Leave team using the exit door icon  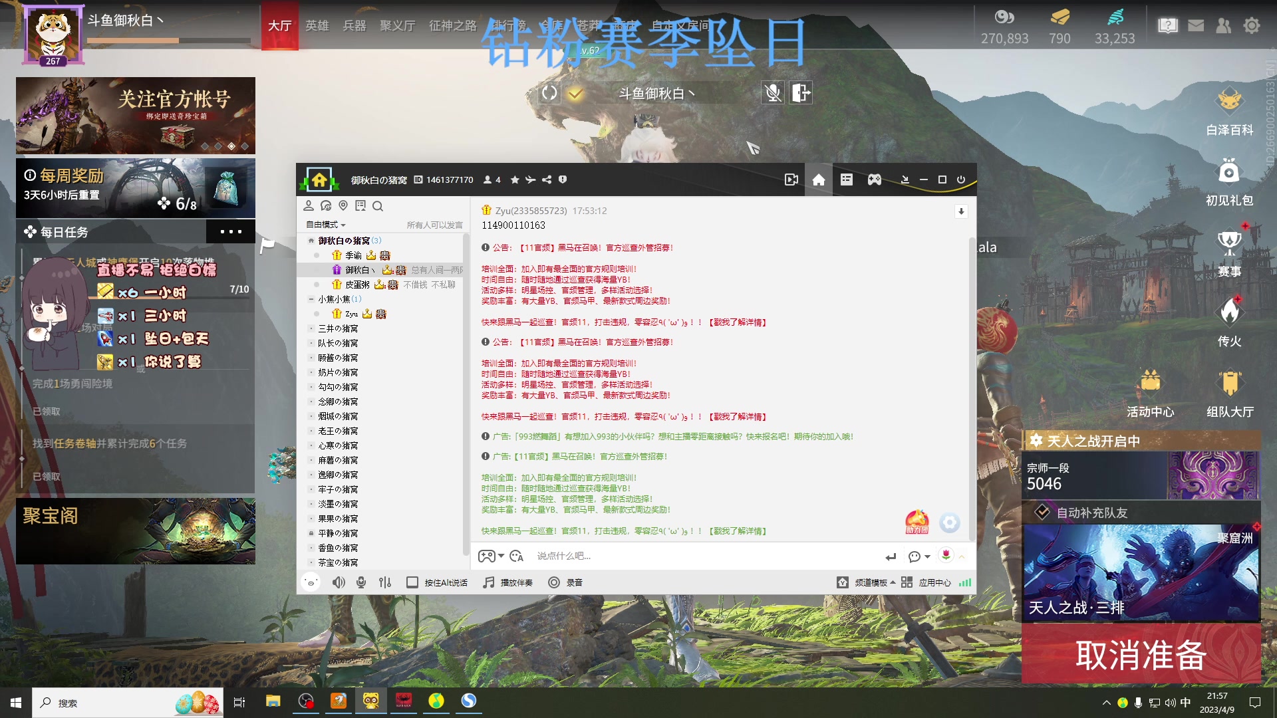tap(801, 93)
